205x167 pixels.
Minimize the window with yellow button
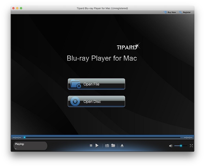17,8
